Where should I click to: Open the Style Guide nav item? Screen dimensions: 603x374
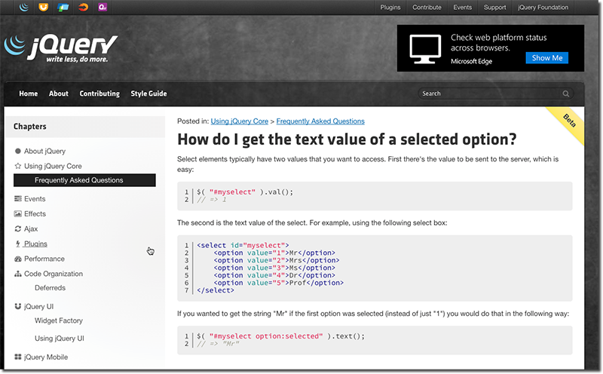(x=148, y=93)
